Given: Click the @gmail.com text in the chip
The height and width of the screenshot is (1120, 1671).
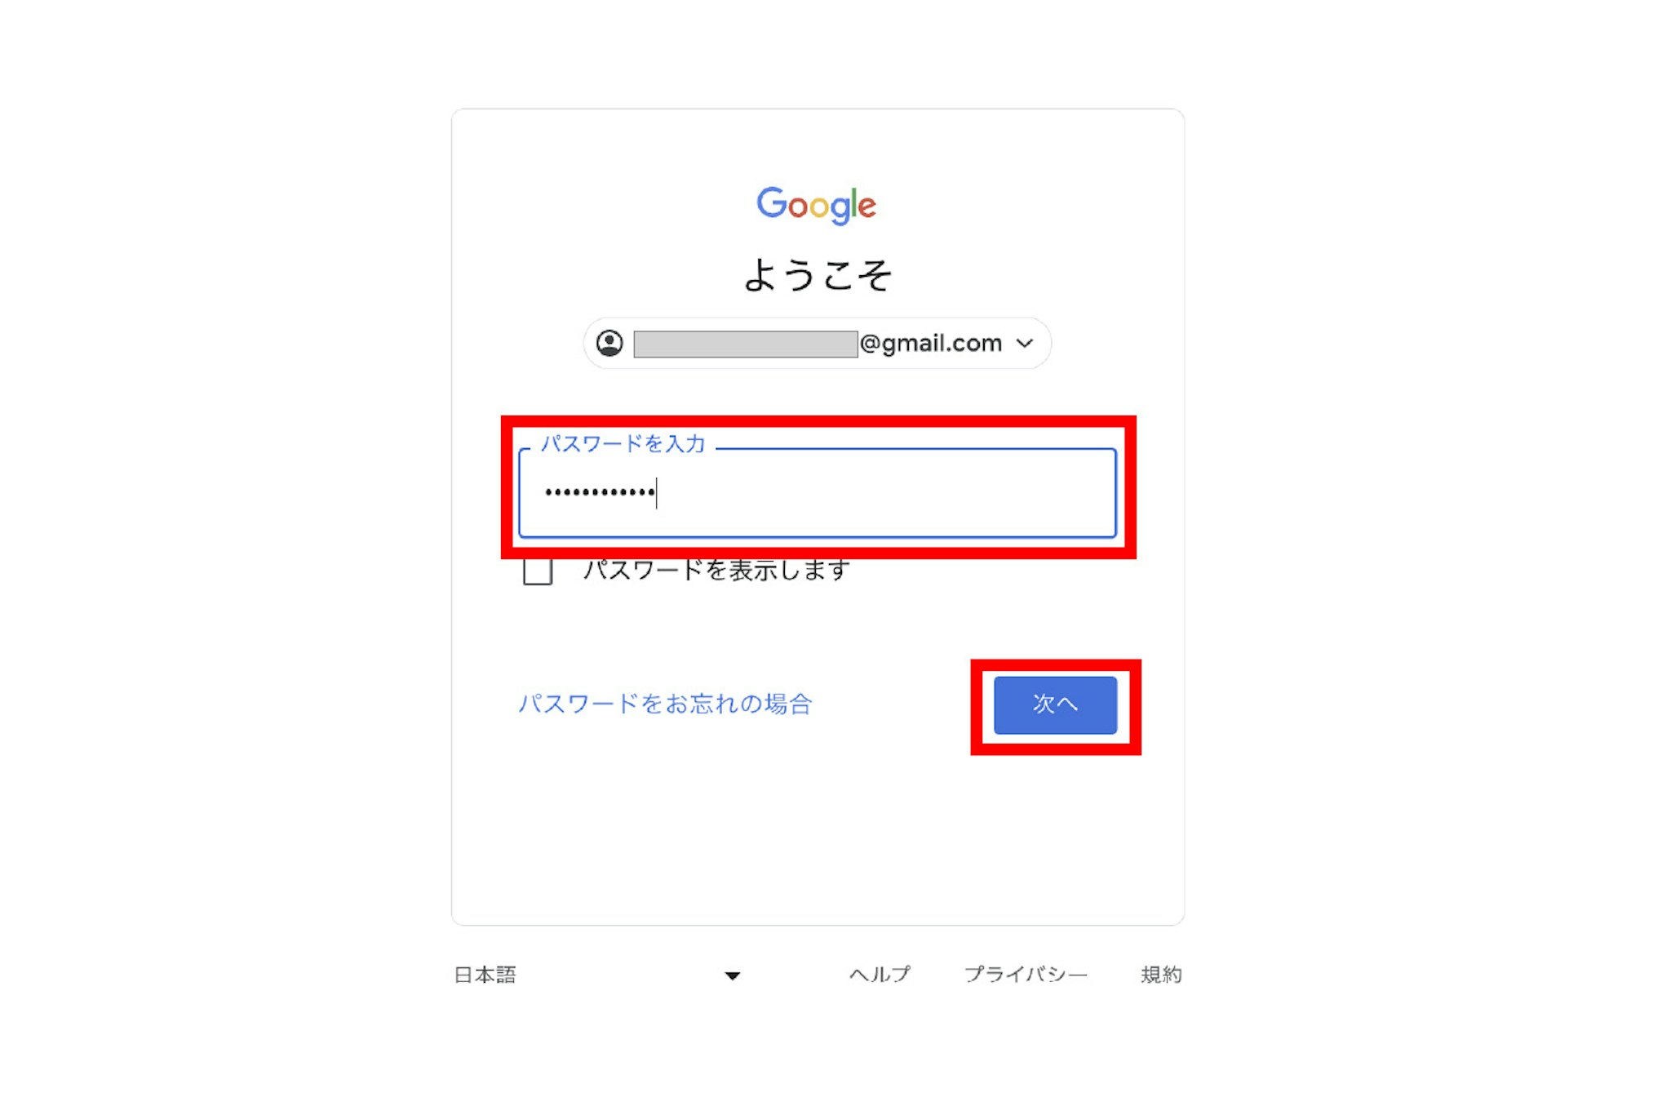Looking at the screenshot, I should 930,343.
